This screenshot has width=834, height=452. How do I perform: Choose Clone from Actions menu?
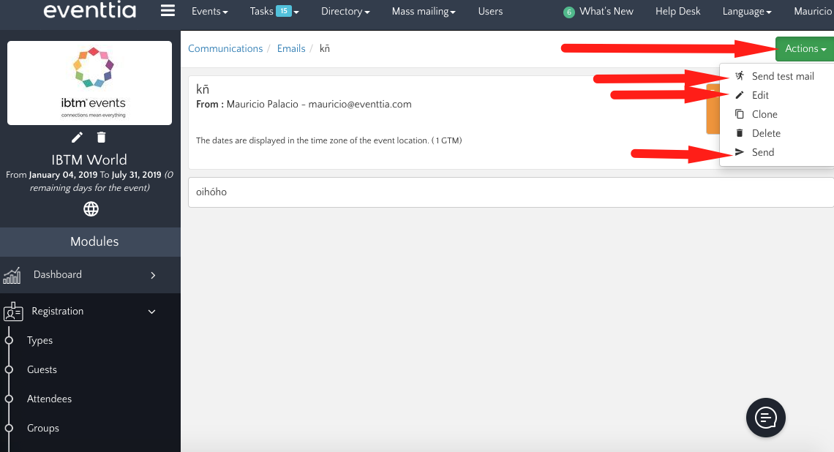(x=764, y=114)
